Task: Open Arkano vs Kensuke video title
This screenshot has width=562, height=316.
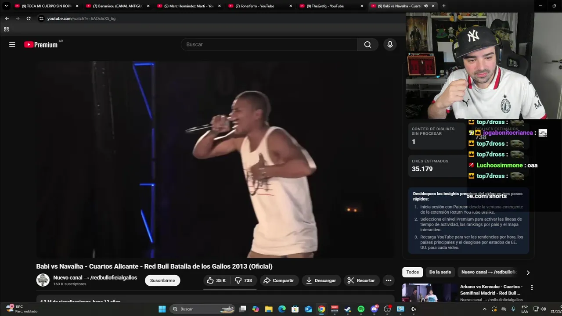Action: [x=491, y=290]
